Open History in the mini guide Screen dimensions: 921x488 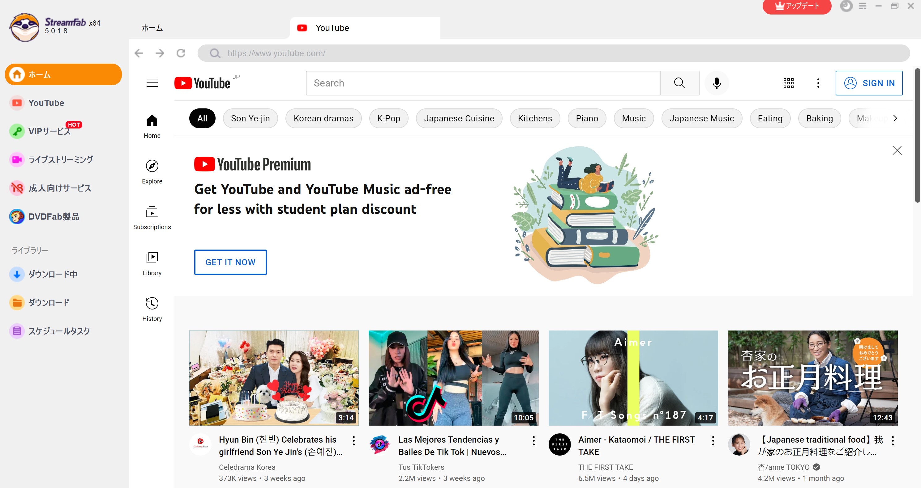click(152, 309)
